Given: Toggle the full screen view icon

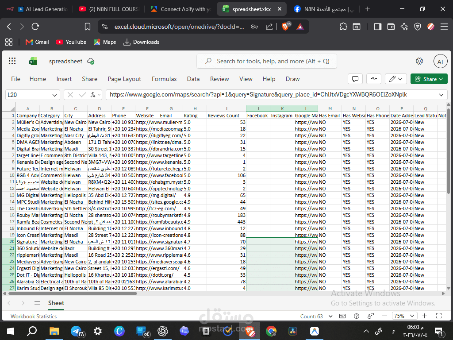Looking at the screenshot, I should [x=439, y=316].
